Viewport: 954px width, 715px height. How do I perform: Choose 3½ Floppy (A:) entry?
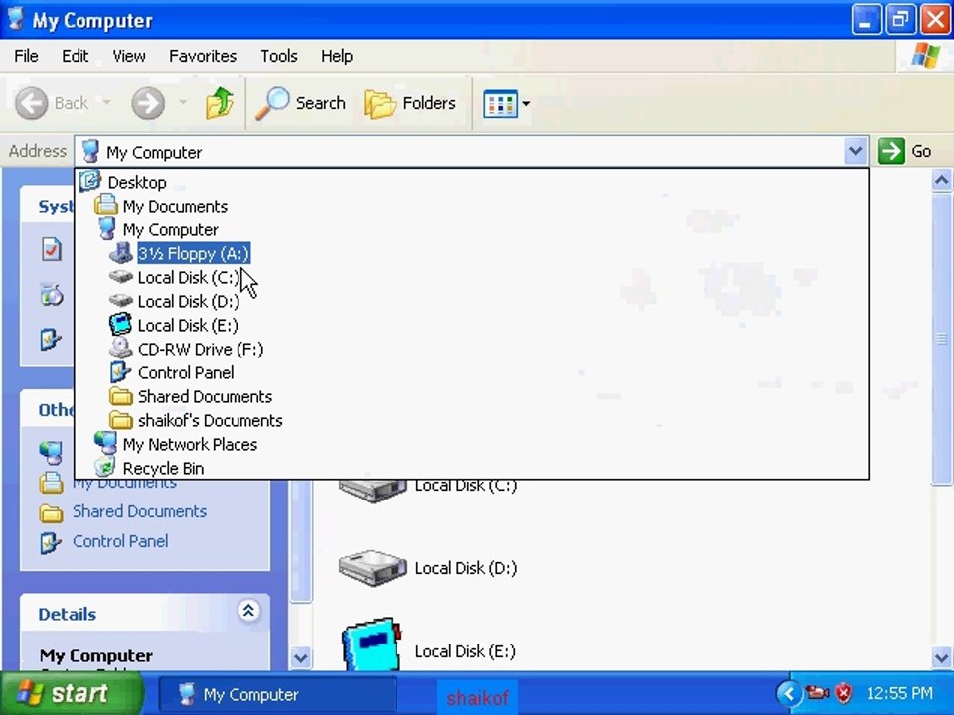tap(194, 253)
